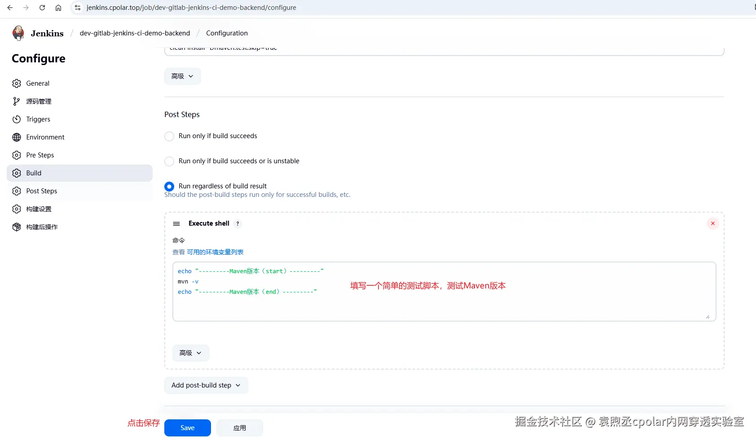Screen dimensions: 756x440
Task: Click the echo Maven版本（end） line
Action: point(247,292)
